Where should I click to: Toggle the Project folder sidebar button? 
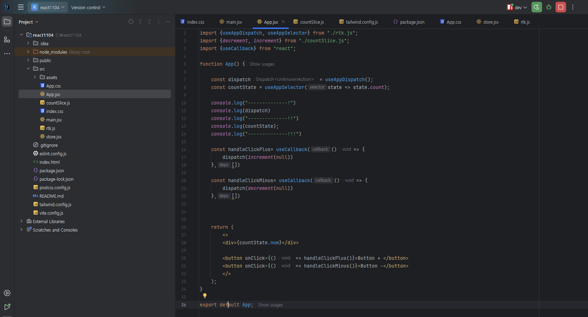click(7, 22)
